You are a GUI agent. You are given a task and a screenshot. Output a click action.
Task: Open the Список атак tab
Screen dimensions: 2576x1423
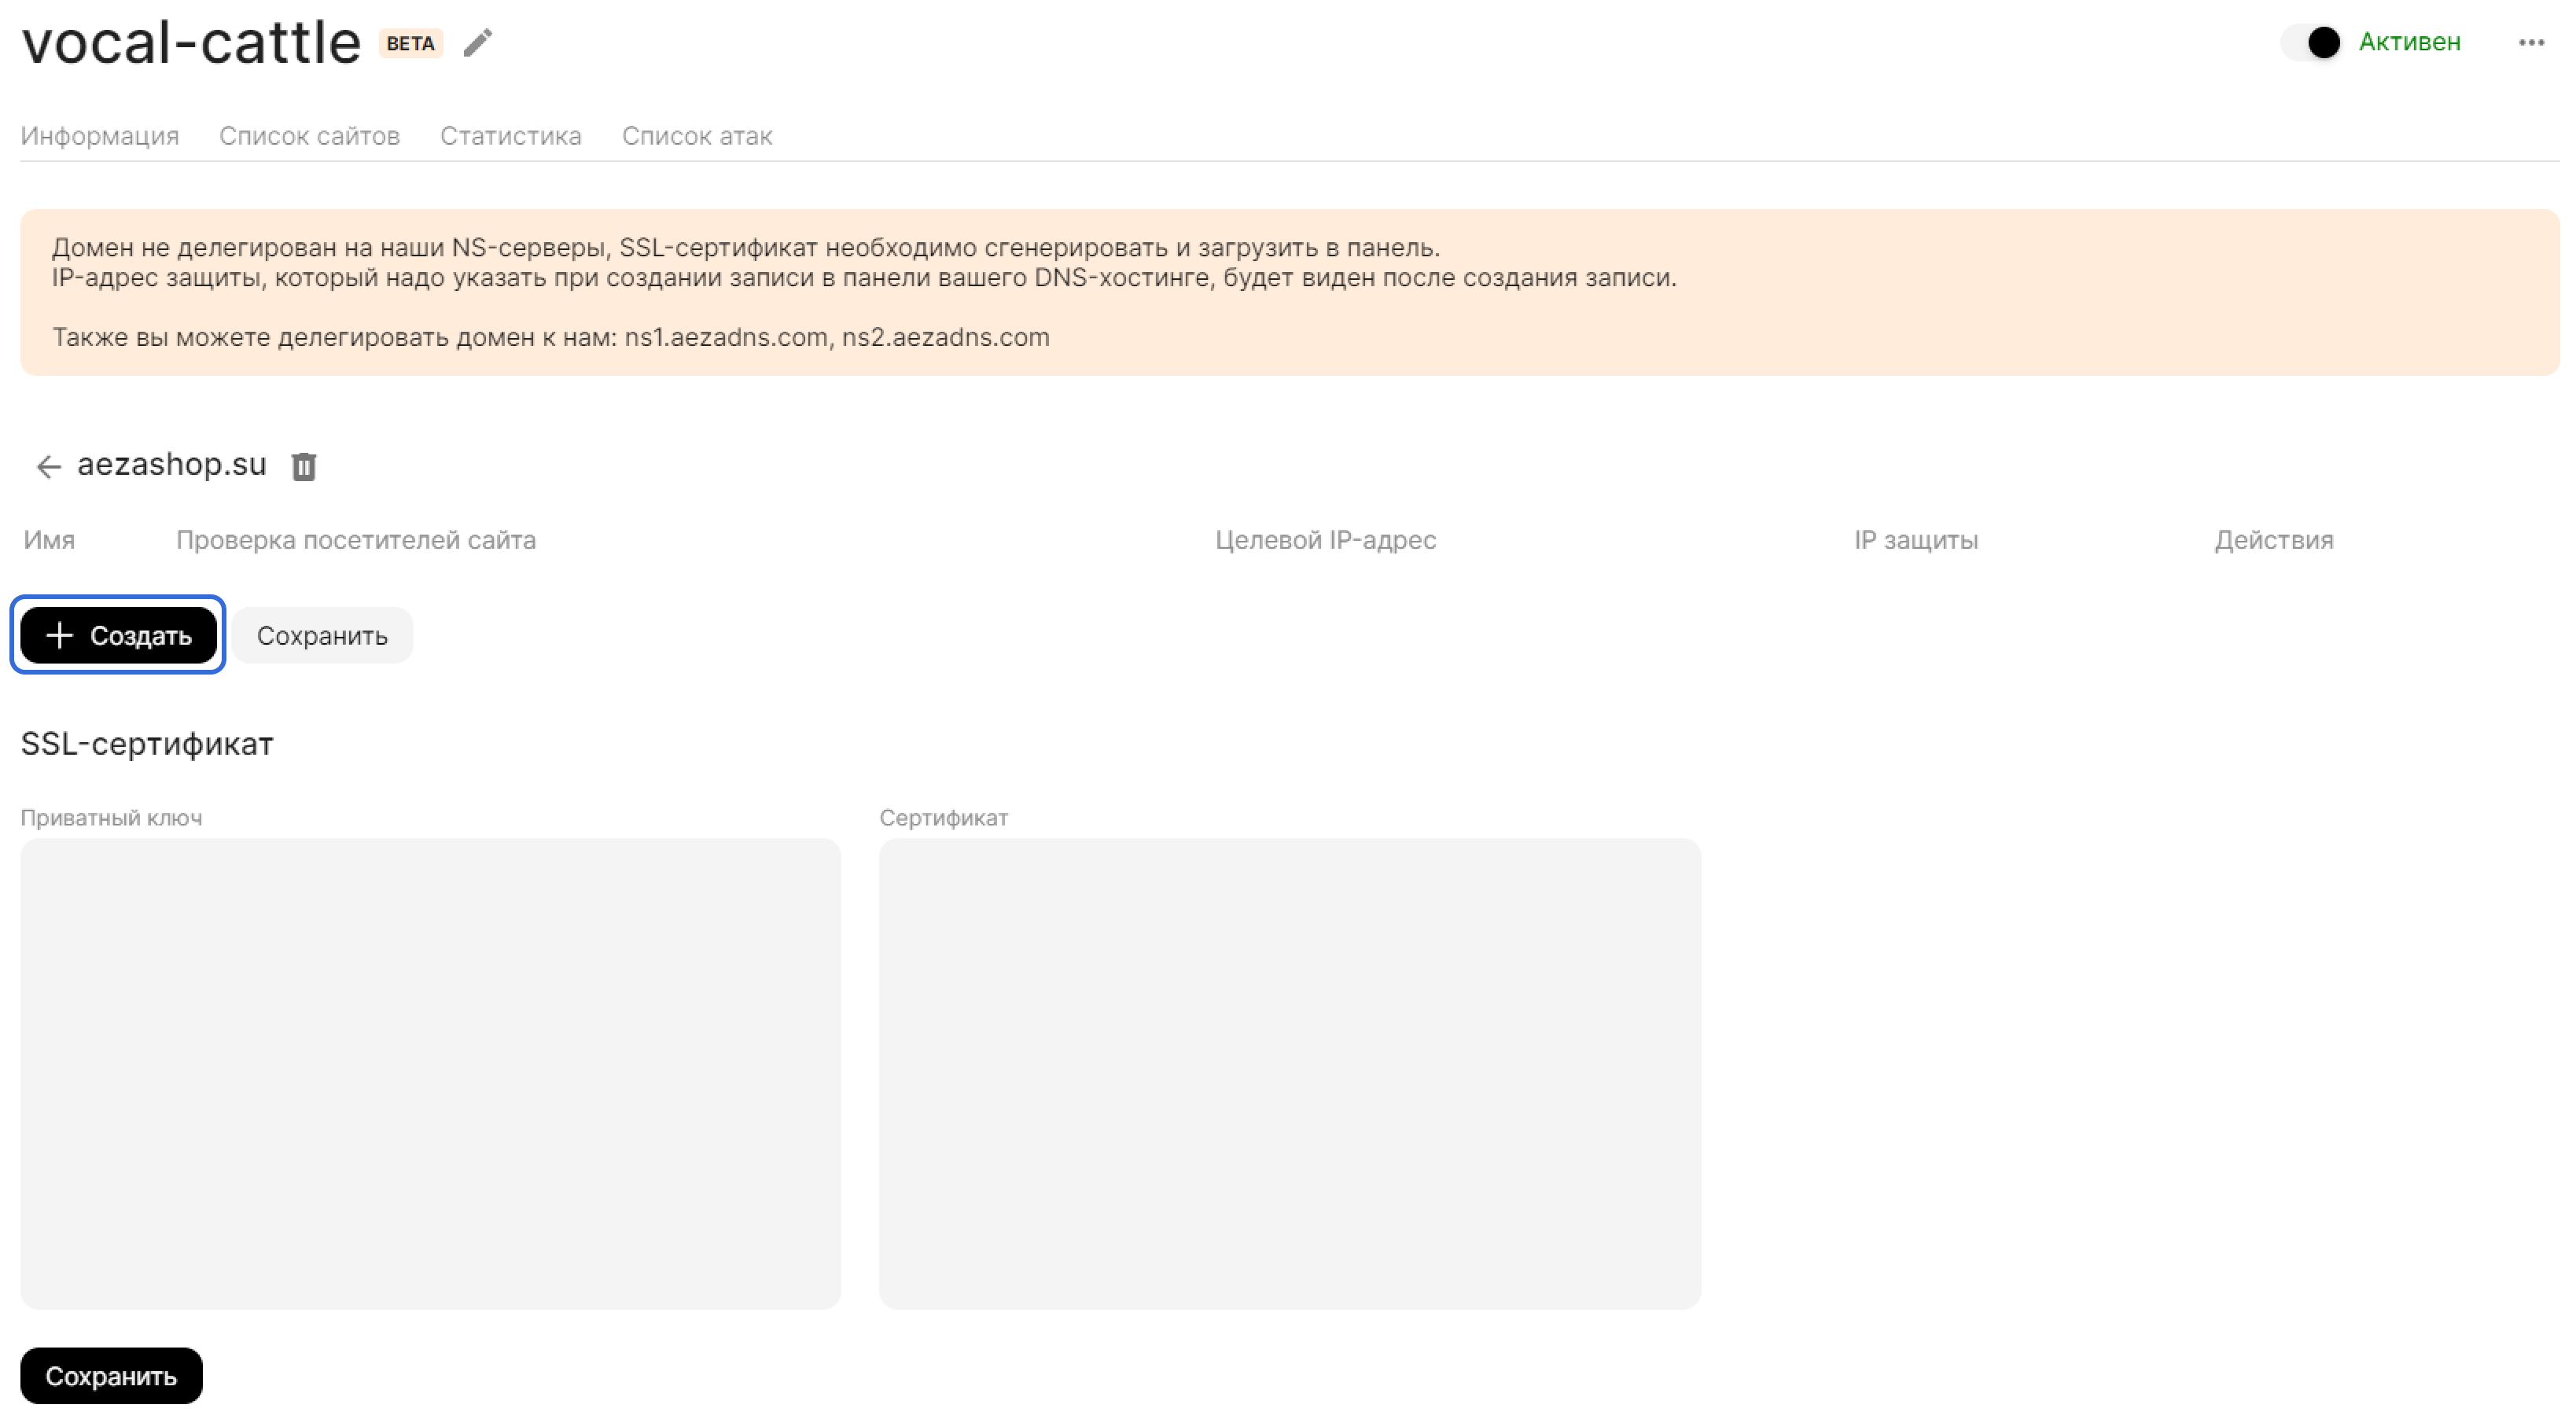point(696,136)
